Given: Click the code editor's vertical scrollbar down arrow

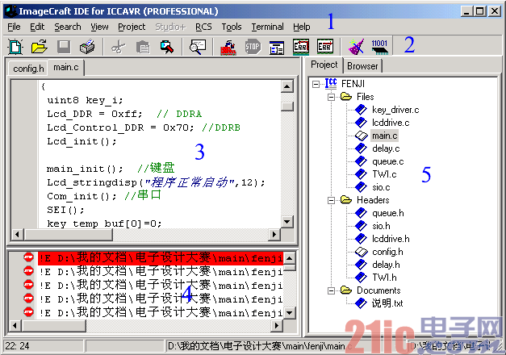Looking at the screenshot, I should tap(286, 221).
